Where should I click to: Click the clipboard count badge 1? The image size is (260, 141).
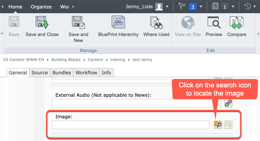[225, 7]
